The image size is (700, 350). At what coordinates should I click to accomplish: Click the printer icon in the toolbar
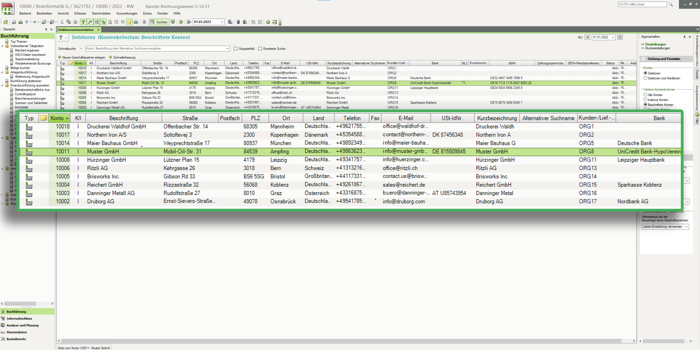click(20, 22)
